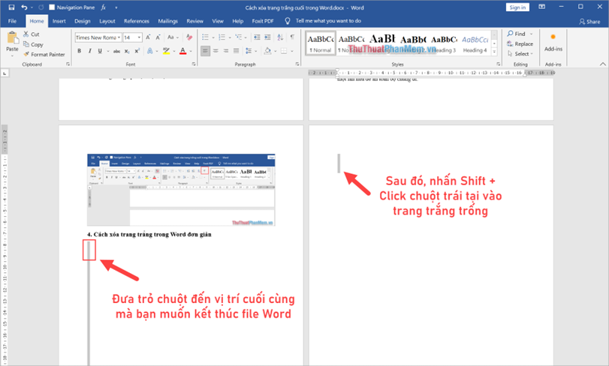Switch to Insert tab
The height and width of the screenshot is (366, 609).
(59, 21)
